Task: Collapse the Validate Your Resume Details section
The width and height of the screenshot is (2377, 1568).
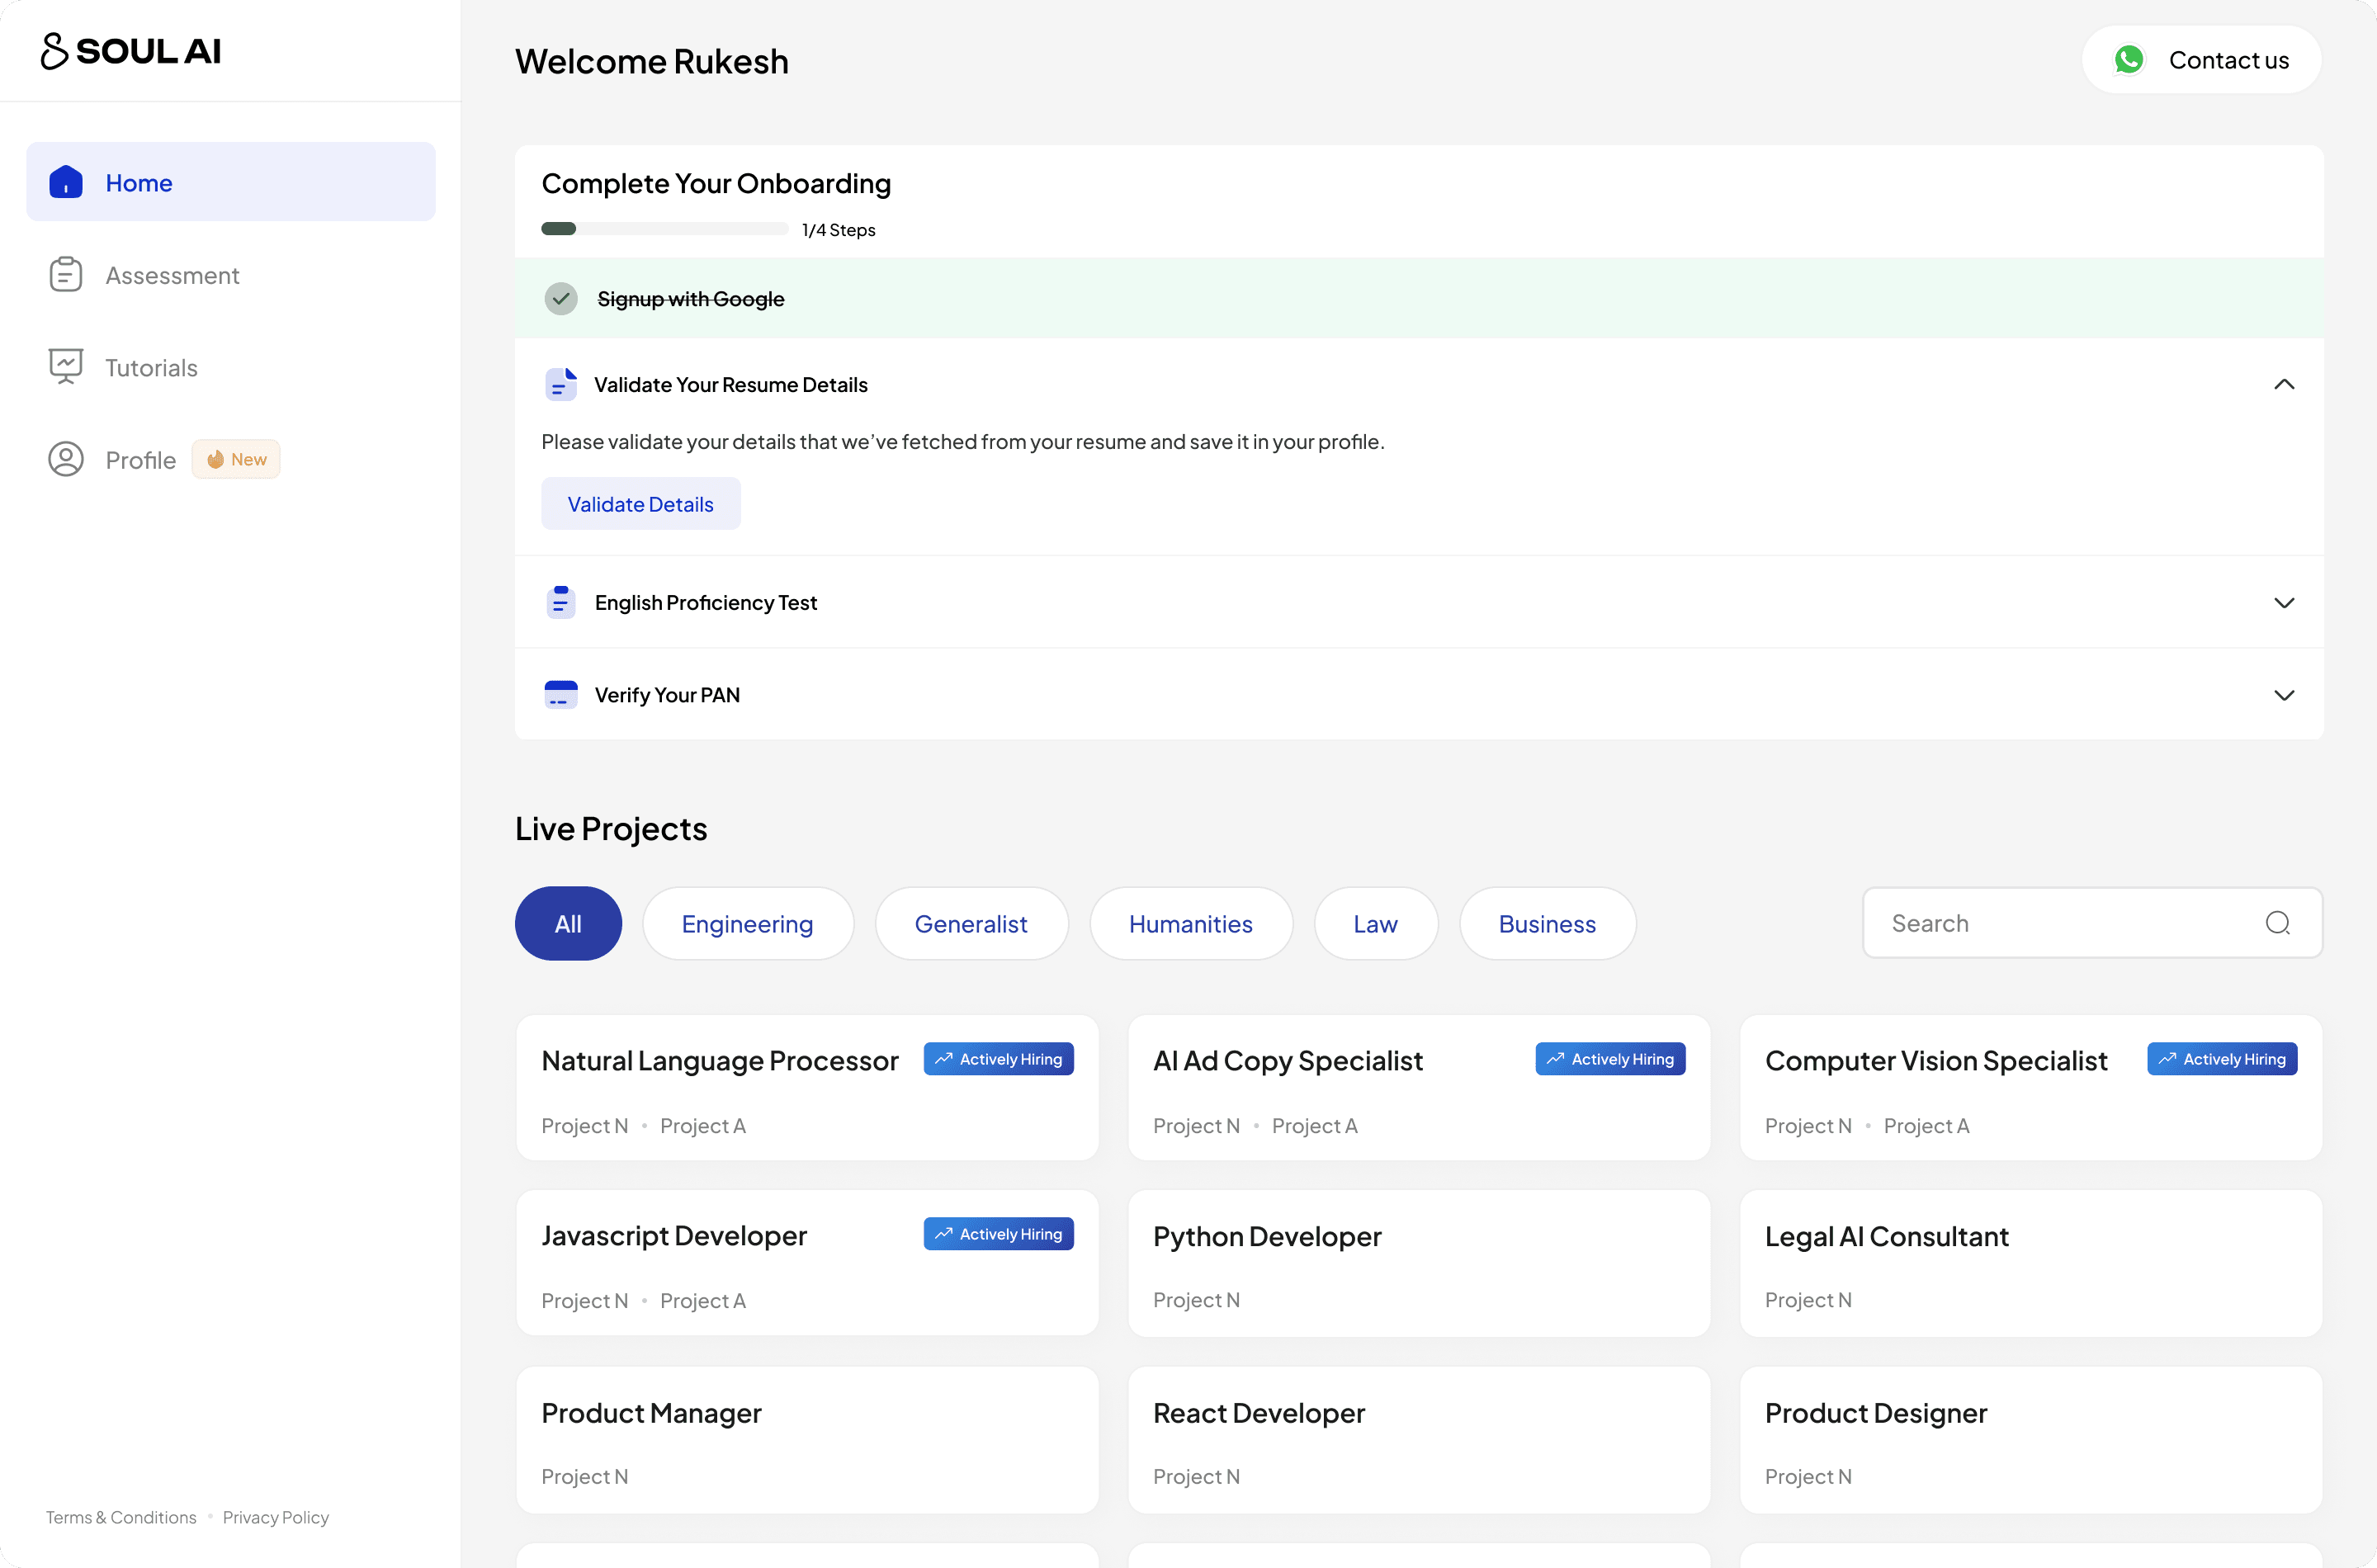Action: click(x=2283, y=384)
